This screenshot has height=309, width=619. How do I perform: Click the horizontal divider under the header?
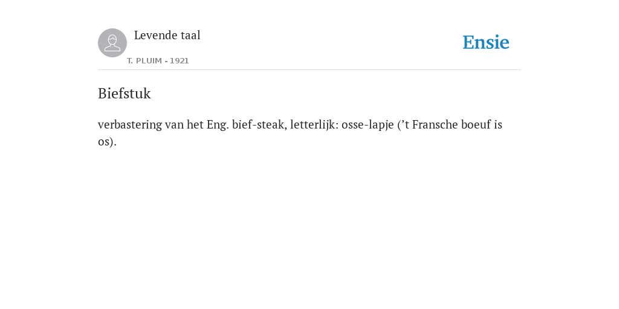click(309, 70)
